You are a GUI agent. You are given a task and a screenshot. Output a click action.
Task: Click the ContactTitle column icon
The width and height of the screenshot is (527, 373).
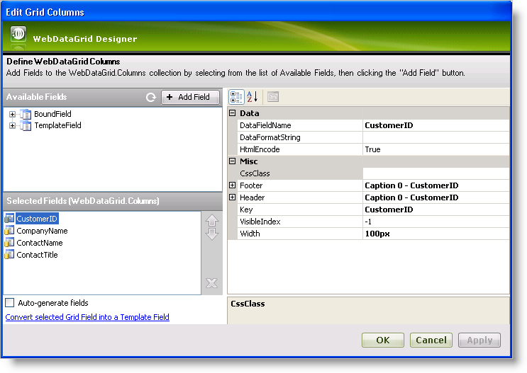point(9,255)
